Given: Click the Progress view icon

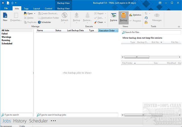Looking at the screenshot, I should pos(131,21).
